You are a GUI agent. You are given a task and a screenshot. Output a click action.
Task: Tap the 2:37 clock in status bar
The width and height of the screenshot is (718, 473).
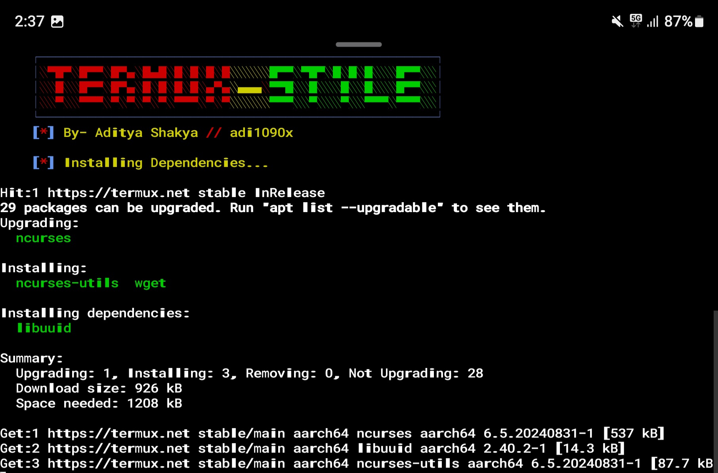(x=29, y=21)
